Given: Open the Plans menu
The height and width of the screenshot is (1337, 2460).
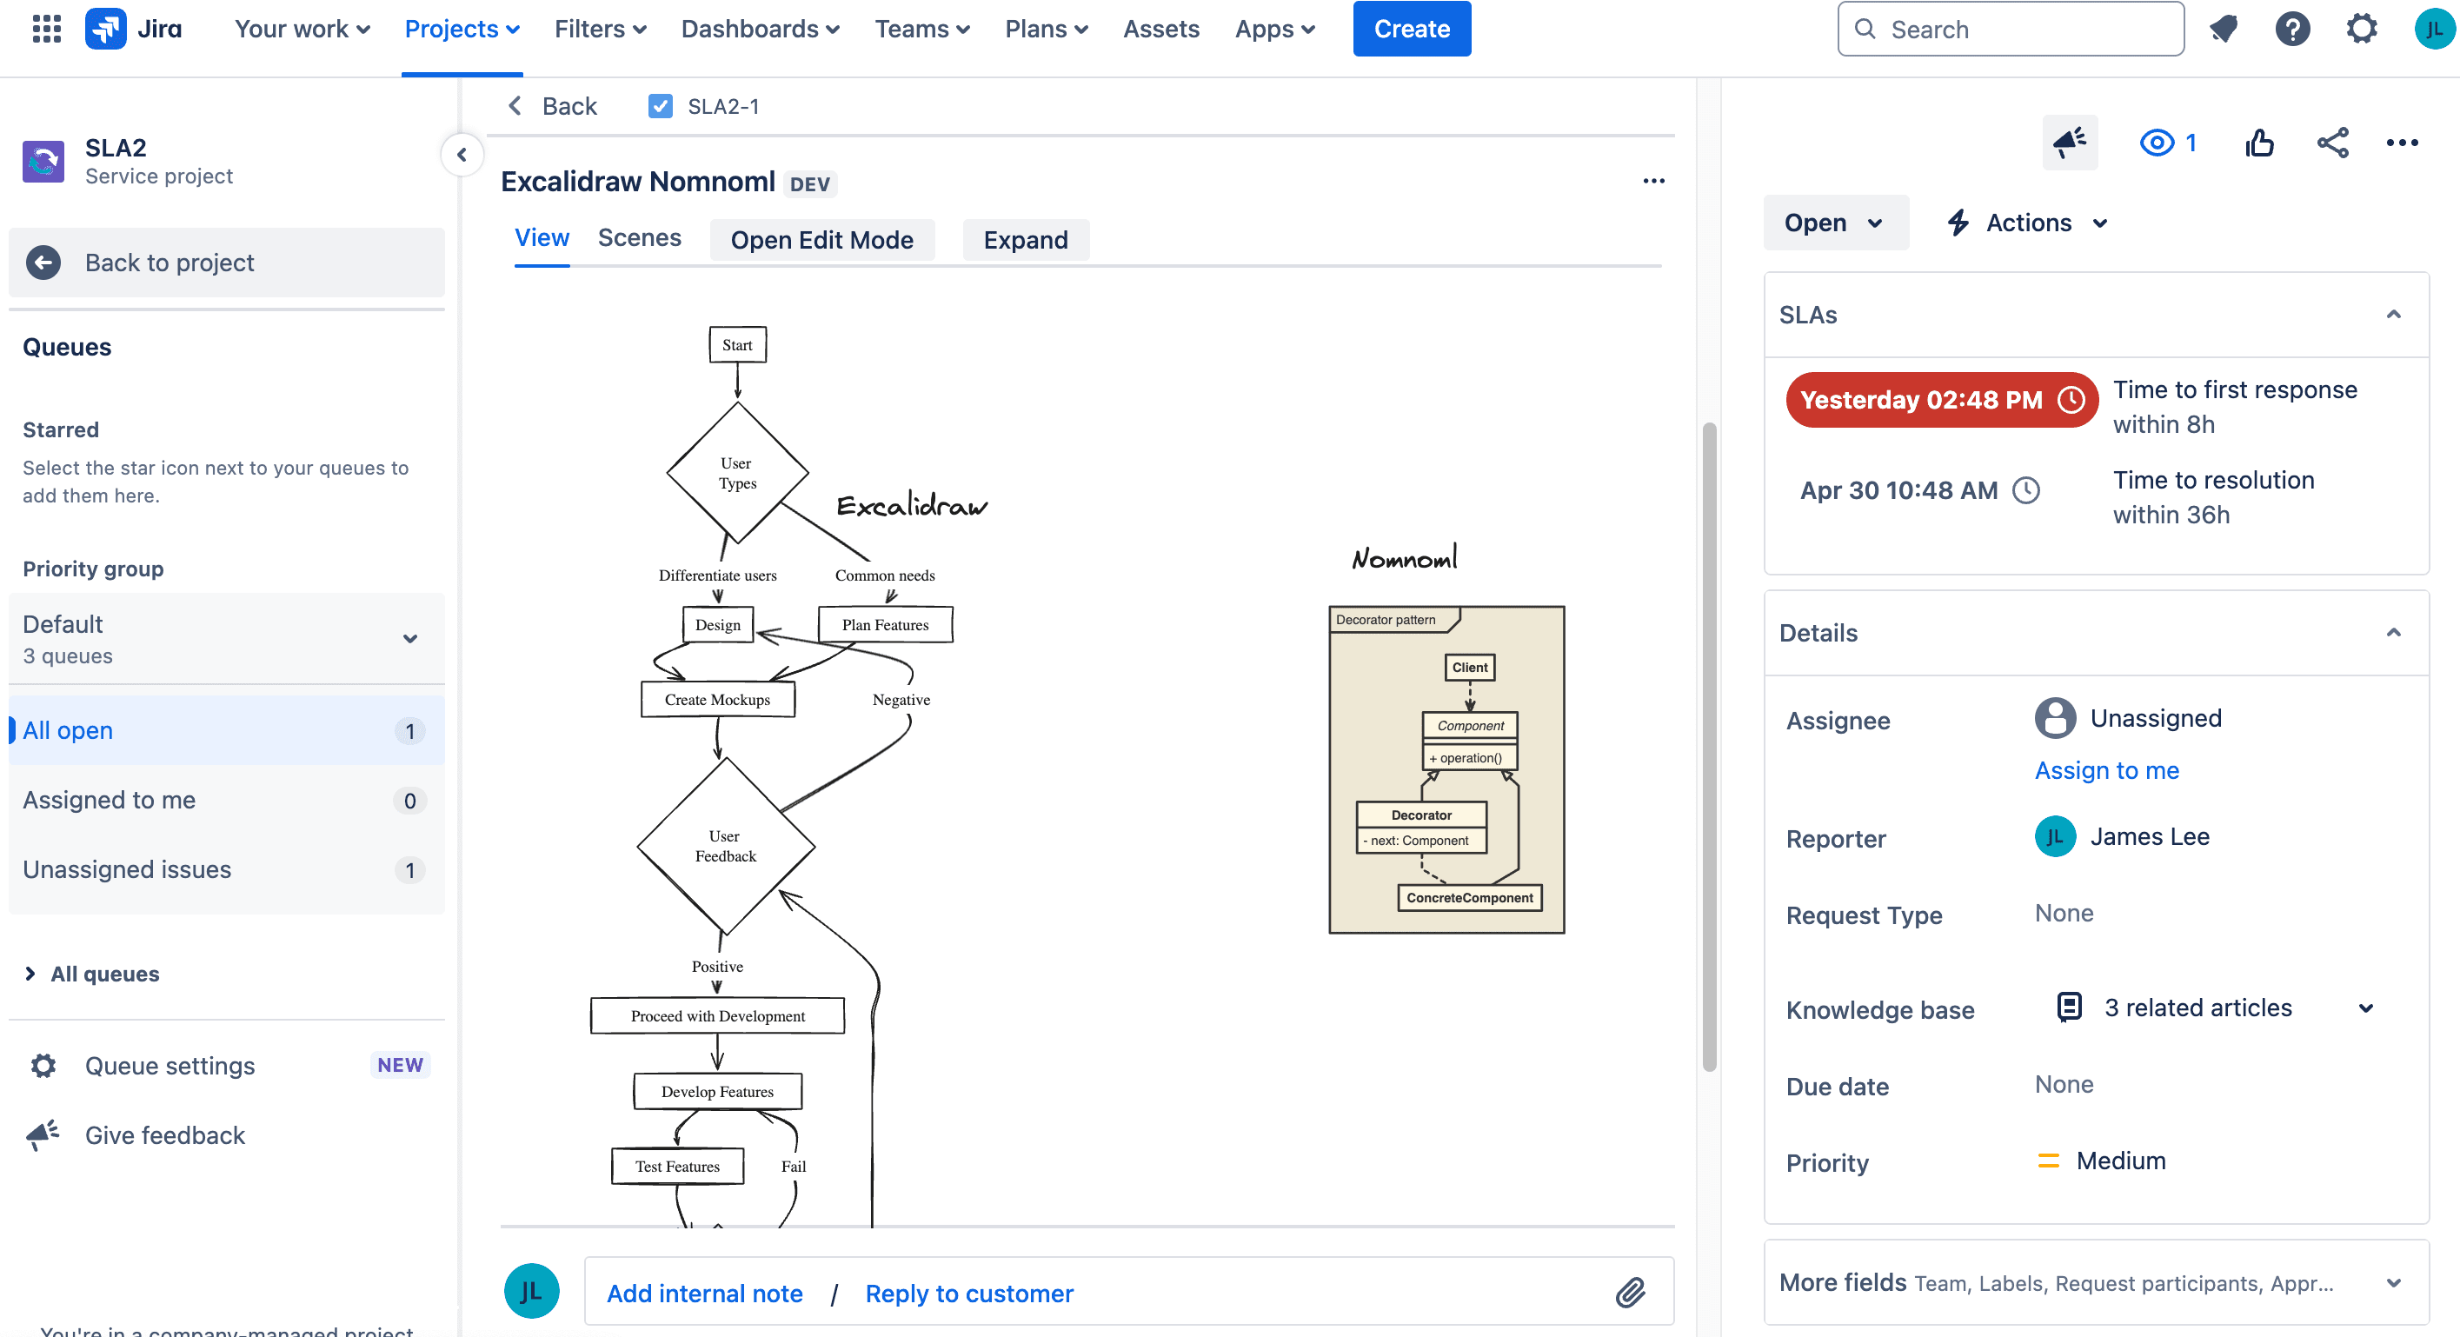Looking at the screenshot, I should (x=1046, y=29).
